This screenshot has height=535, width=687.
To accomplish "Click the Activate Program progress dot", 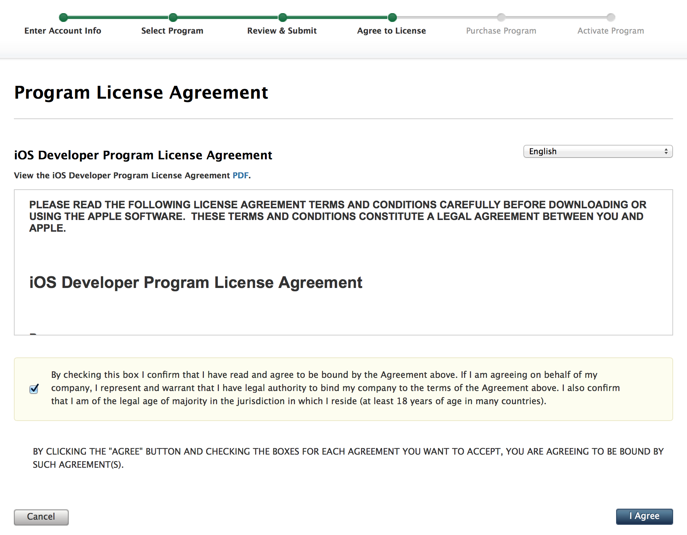I will pyautogui.click(x=611, y=17).
